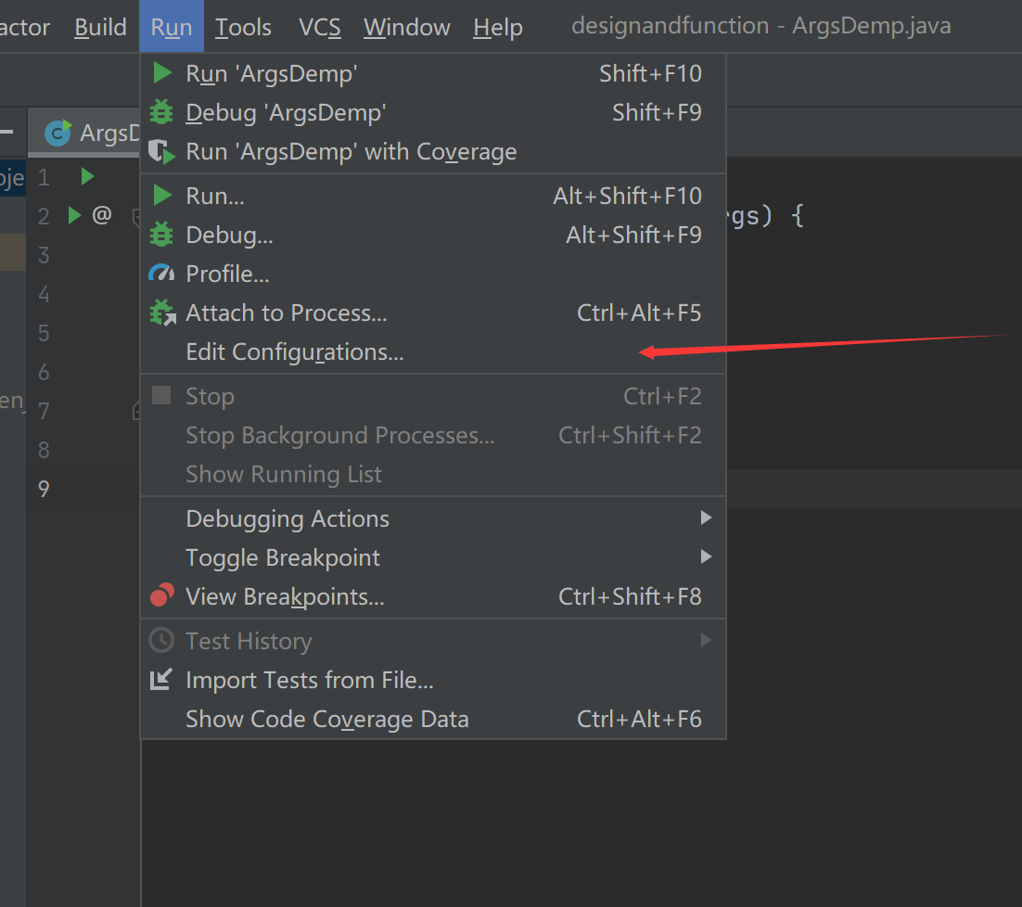Click the View Breakpoints red circles icon
The height and width of the screenshot is (907, 1022).
pyautogui.click(x=162, y=596)
